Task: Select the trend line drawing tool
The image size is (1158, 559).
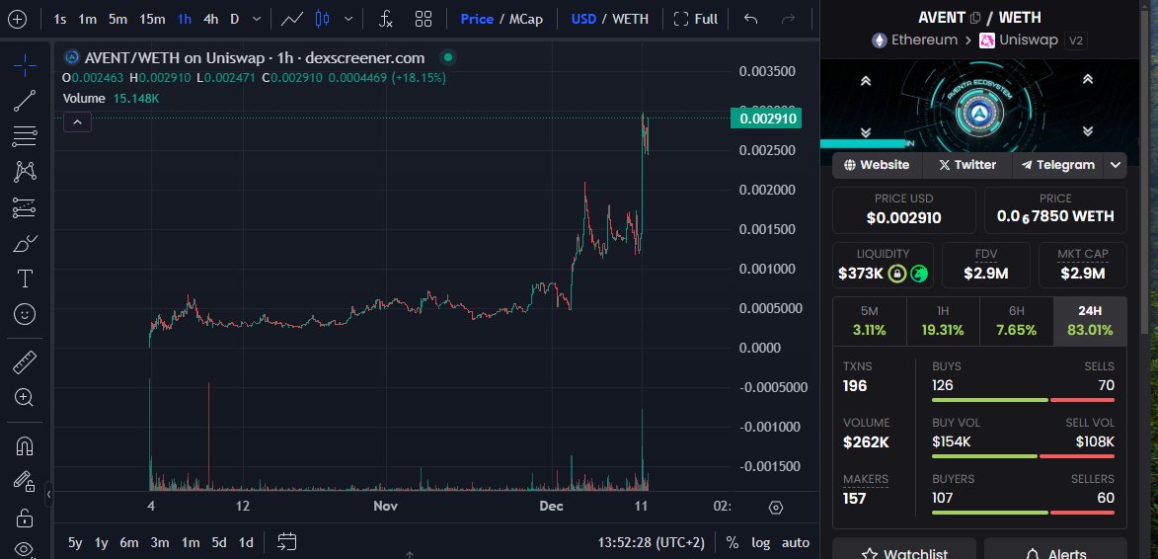Action: coord(25,101)
